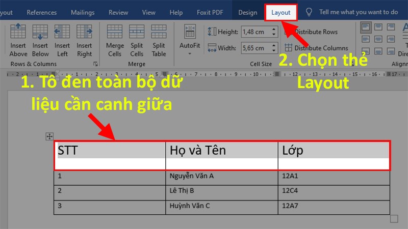This screenshot has height=229, width=408.
Task: Decrease row Height with down arrow
Action: coord(274,35)
